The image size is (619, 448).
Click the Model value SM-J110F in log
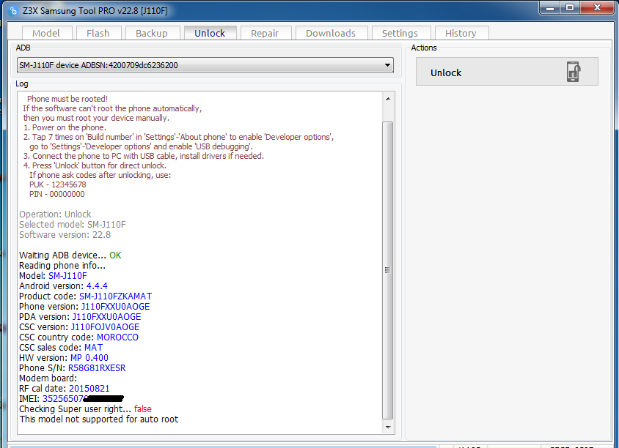click(x=67, y=276)
